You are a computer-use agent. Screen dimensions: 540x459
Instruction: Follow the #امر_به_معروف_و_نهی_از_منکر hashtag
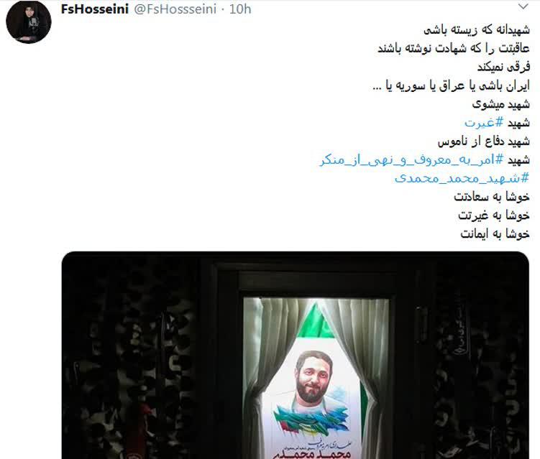(x=411, y=160)
